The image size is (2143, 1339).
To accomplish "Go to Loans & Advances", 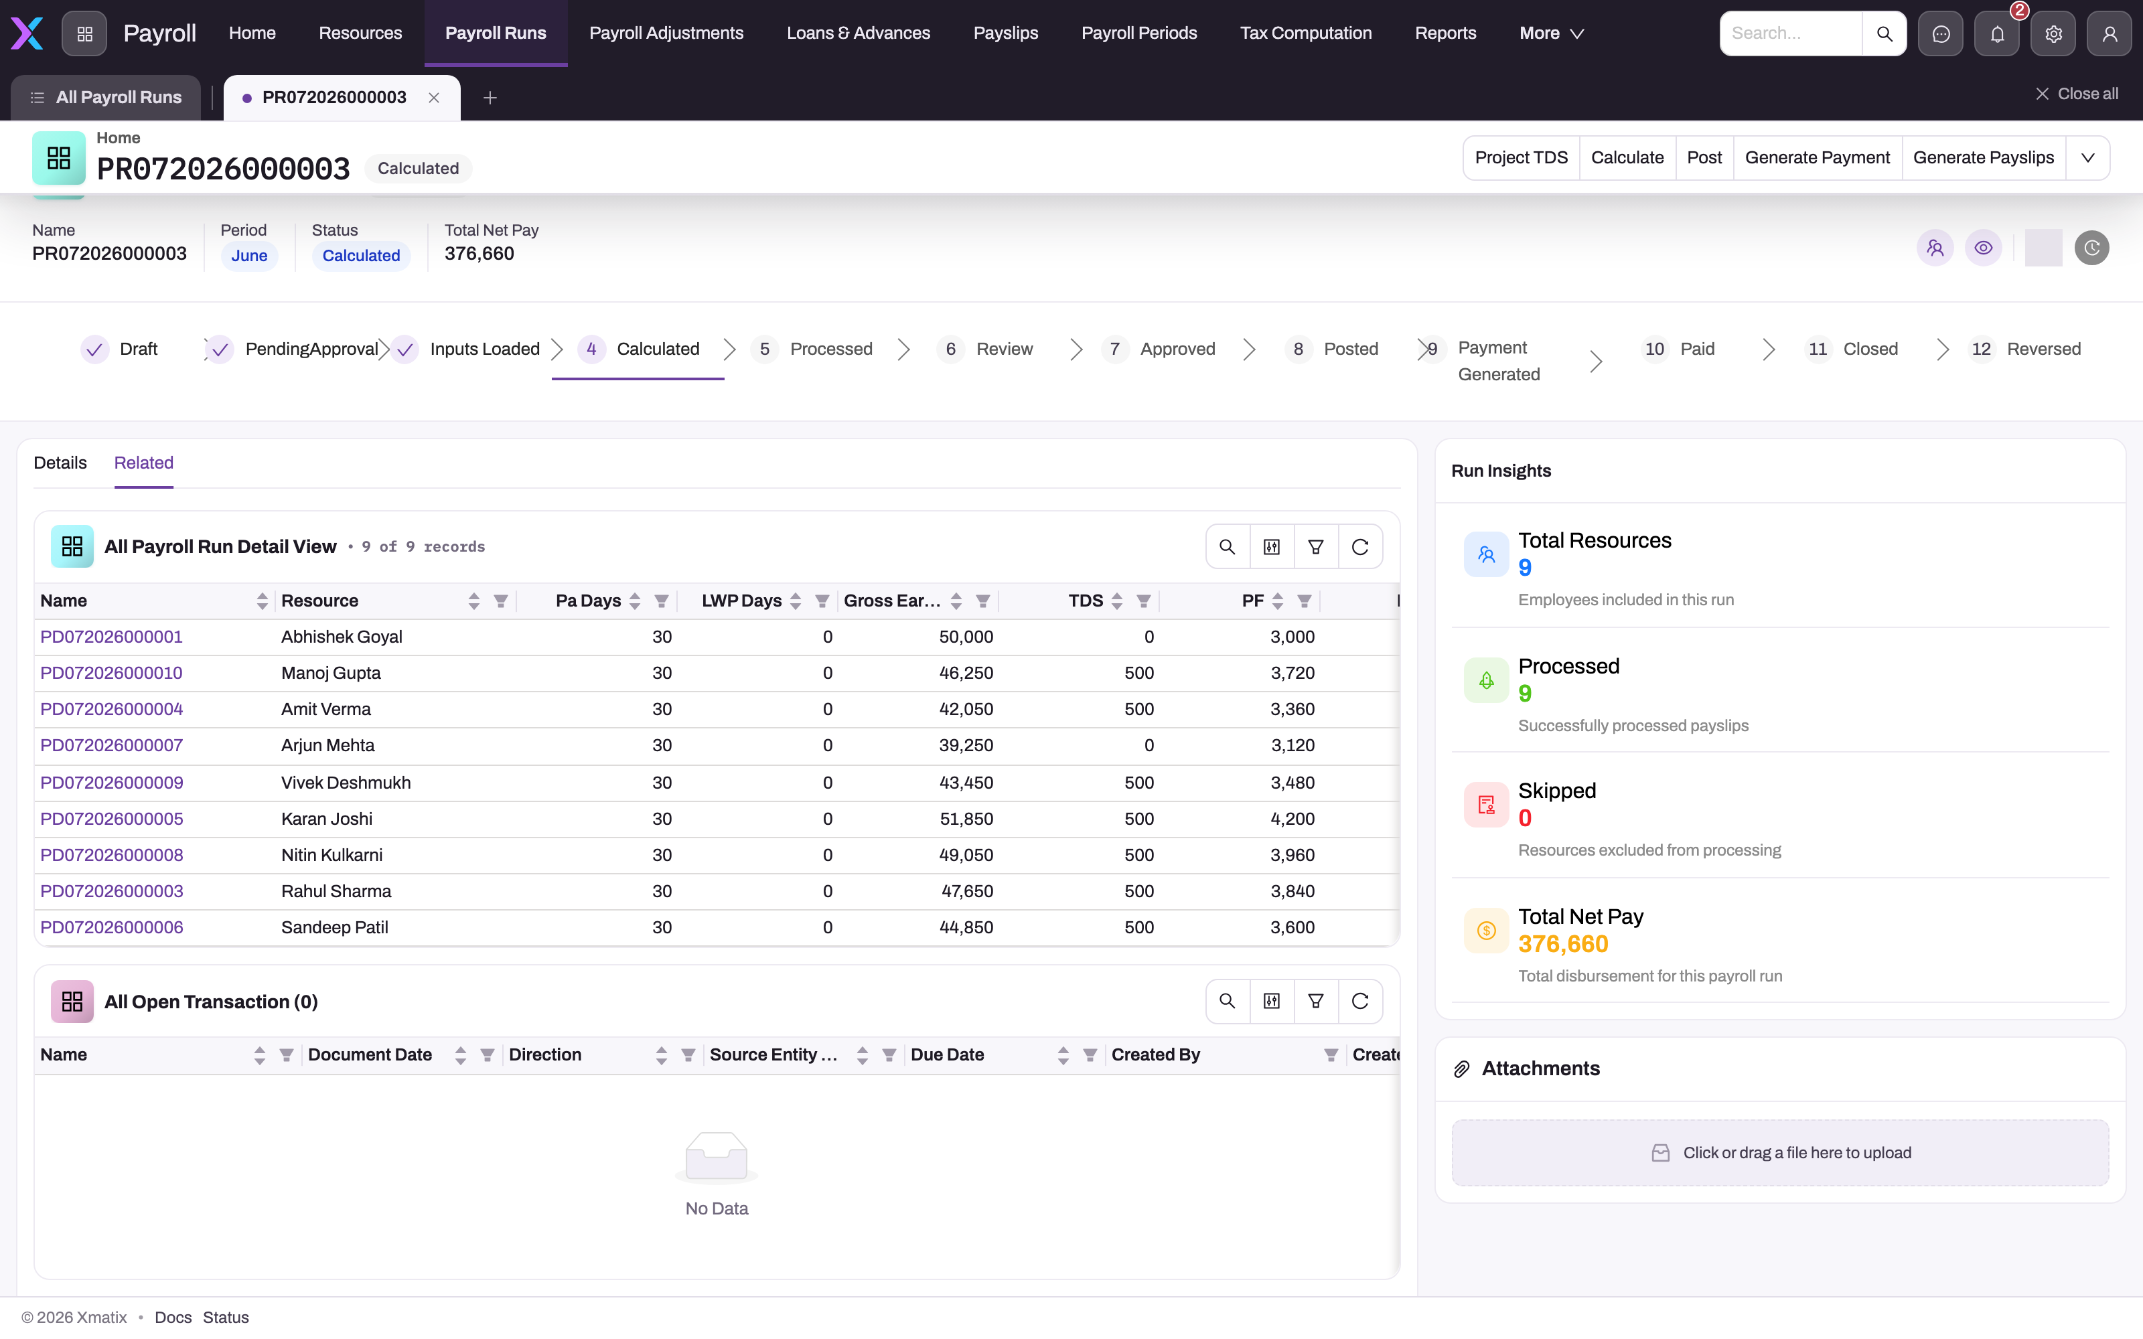I will [x=858, y=33].
